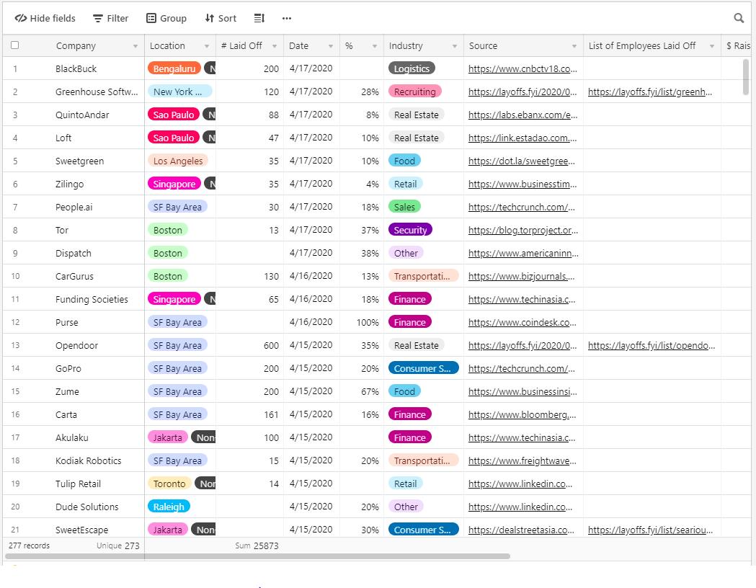The width and height of the screenshot is (756, 588).
Task: Click the Bengaluru location tag
Action: 174,69
